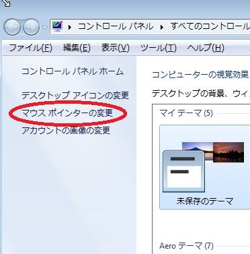Expand arrow before コントロール パネル breadcrumb
The image size is (250, 254).
pos(70,27)
